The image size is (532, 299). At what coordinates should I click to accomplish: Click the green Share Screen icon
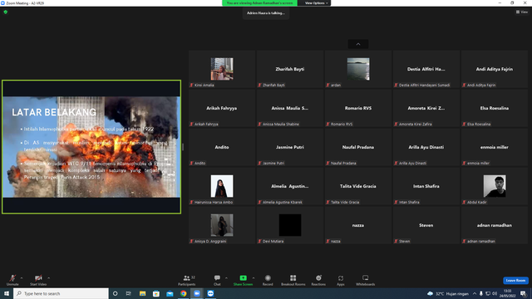click(243, 278)
